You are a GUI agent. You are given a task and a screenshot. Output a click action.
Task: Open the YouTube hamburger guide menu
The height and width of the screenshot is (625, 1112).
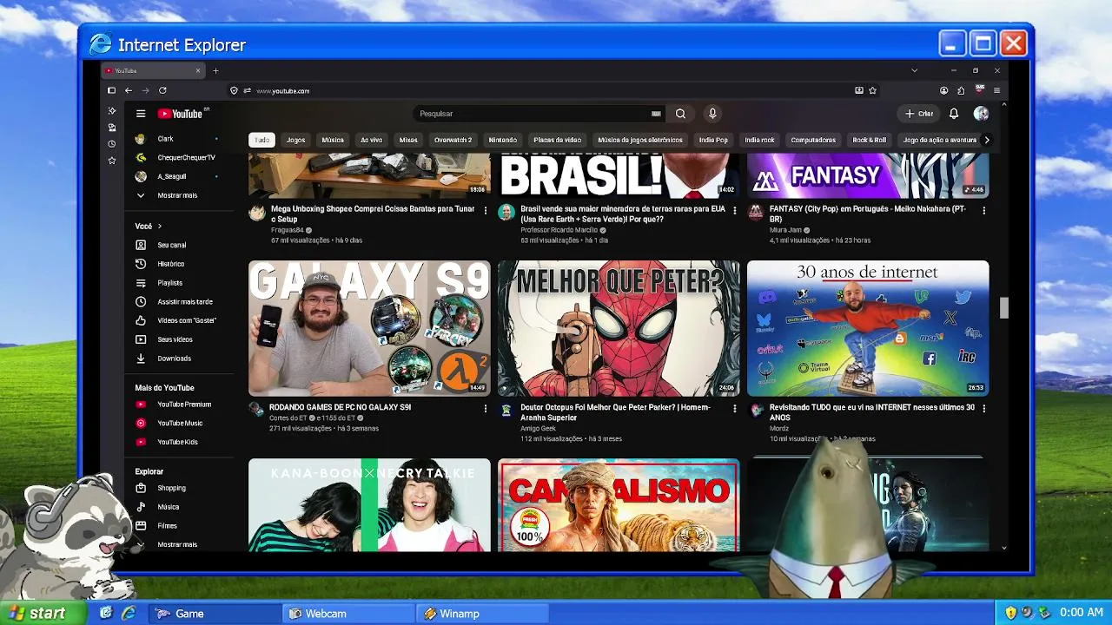tap(141, 114)
